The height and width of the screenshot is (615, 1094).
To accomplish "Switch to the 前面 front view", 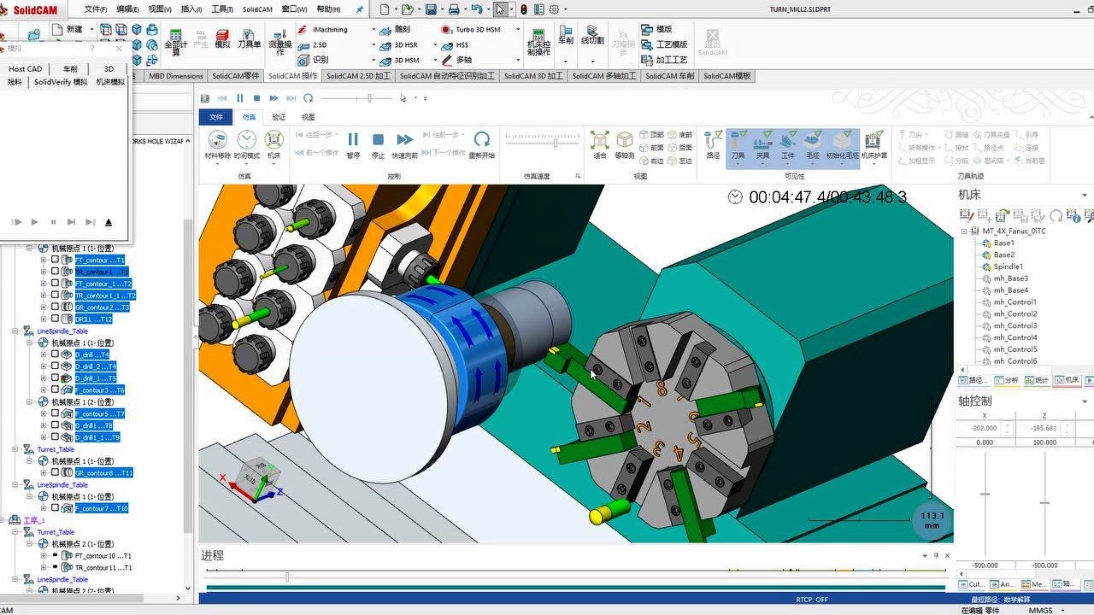I will tap(650, 148).
